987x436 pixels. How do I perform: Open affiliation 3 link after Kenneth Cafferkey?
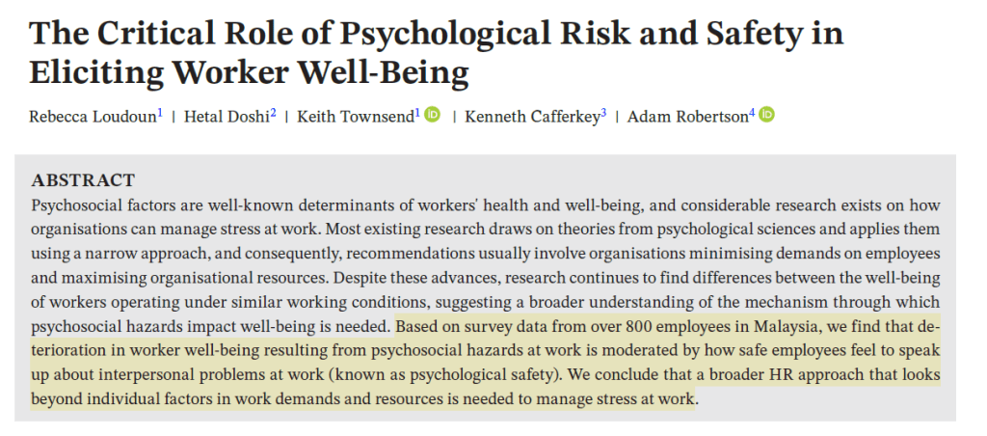click(603, 112)
